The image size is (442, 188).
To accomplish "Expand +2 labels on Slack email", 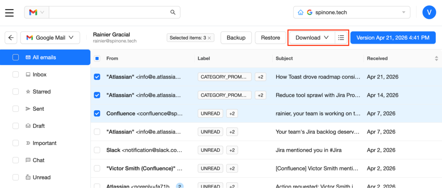I will click(232, 150).
